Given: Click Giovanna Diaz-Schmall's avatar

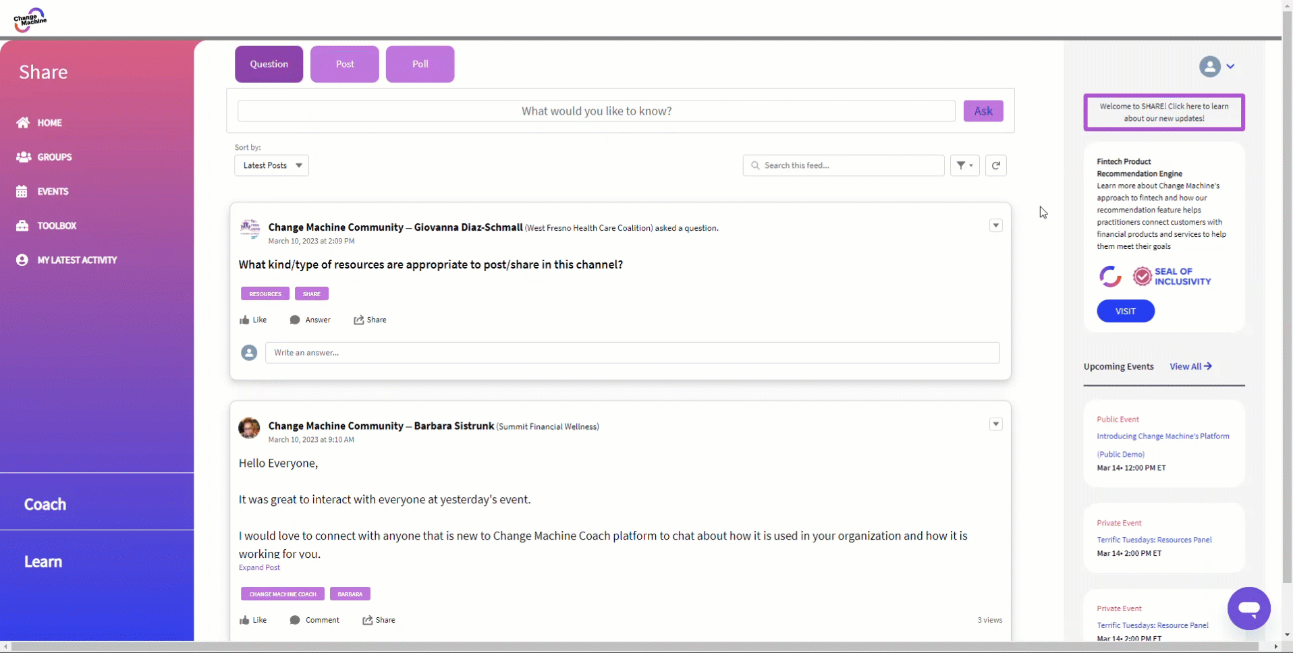Looking at the screenshot, I should pyautogui.click(x=250, y=229).
